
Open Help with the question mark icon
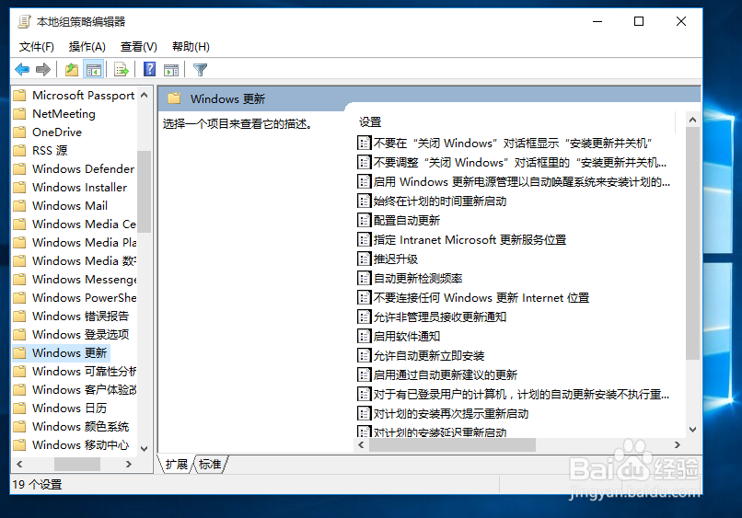(149, 70)
